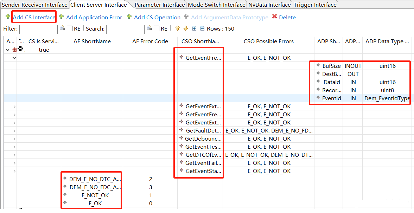414x213 pixels.
Task: Enable the RE checkbox next to Search
Action: [x=157, y=29]
